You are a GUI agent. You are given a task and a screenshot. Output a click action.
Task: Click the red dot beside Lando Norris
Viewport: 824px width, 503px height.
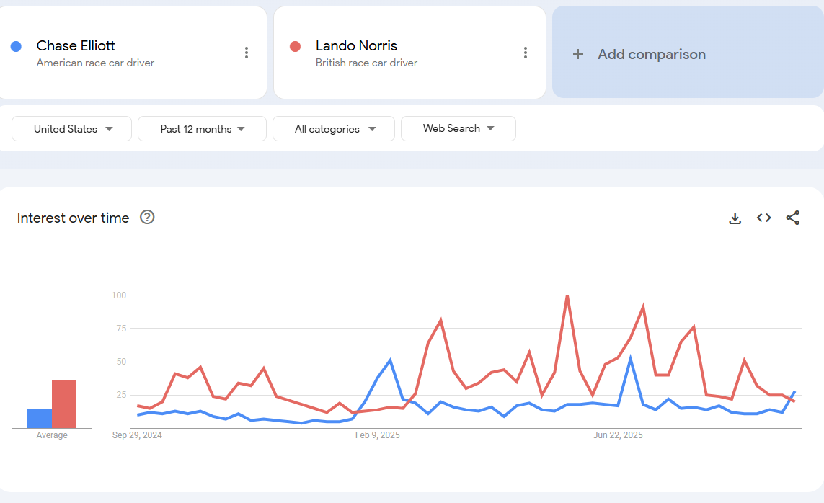pyautogui.click(x=295, y=46)
